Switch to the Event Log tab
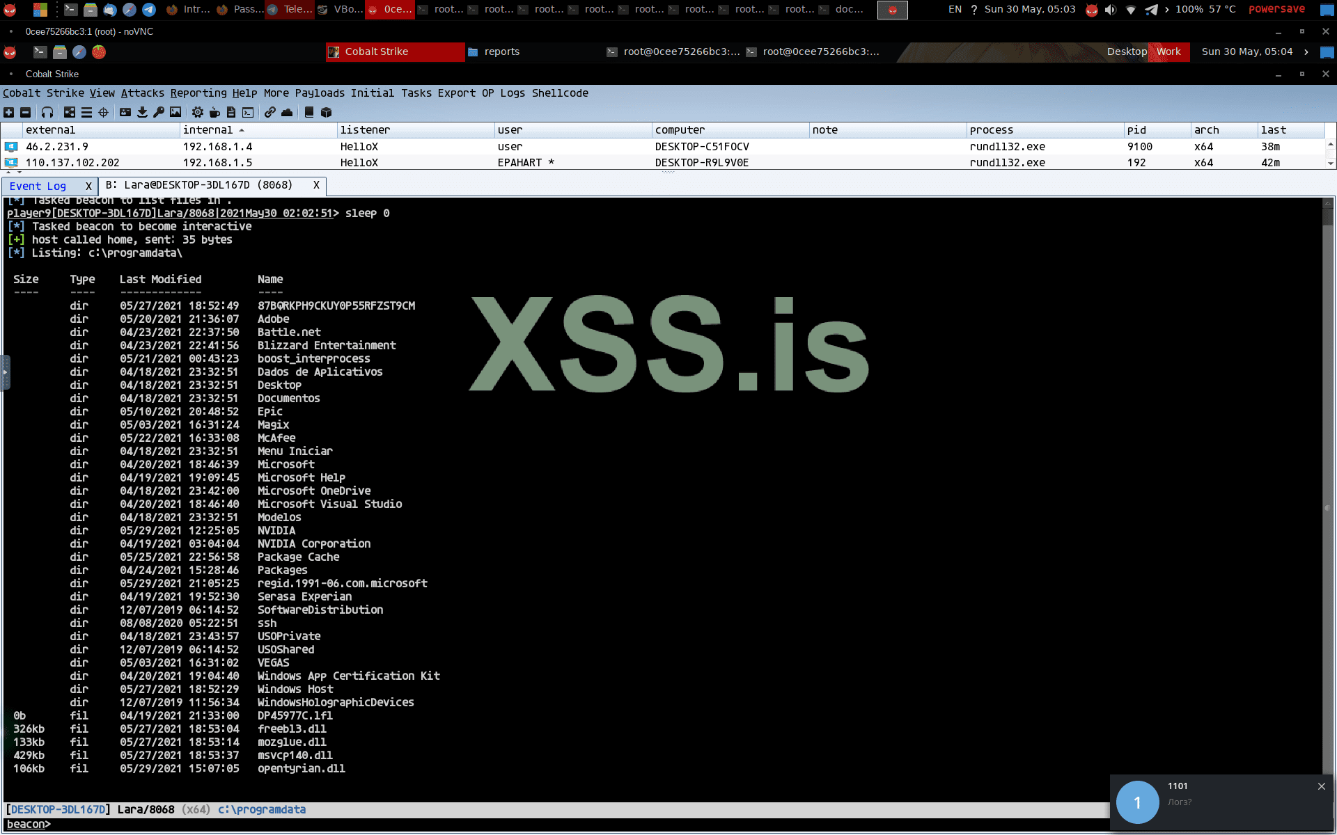This screenshot has width=1337, height=835. [x=38, y=186]
